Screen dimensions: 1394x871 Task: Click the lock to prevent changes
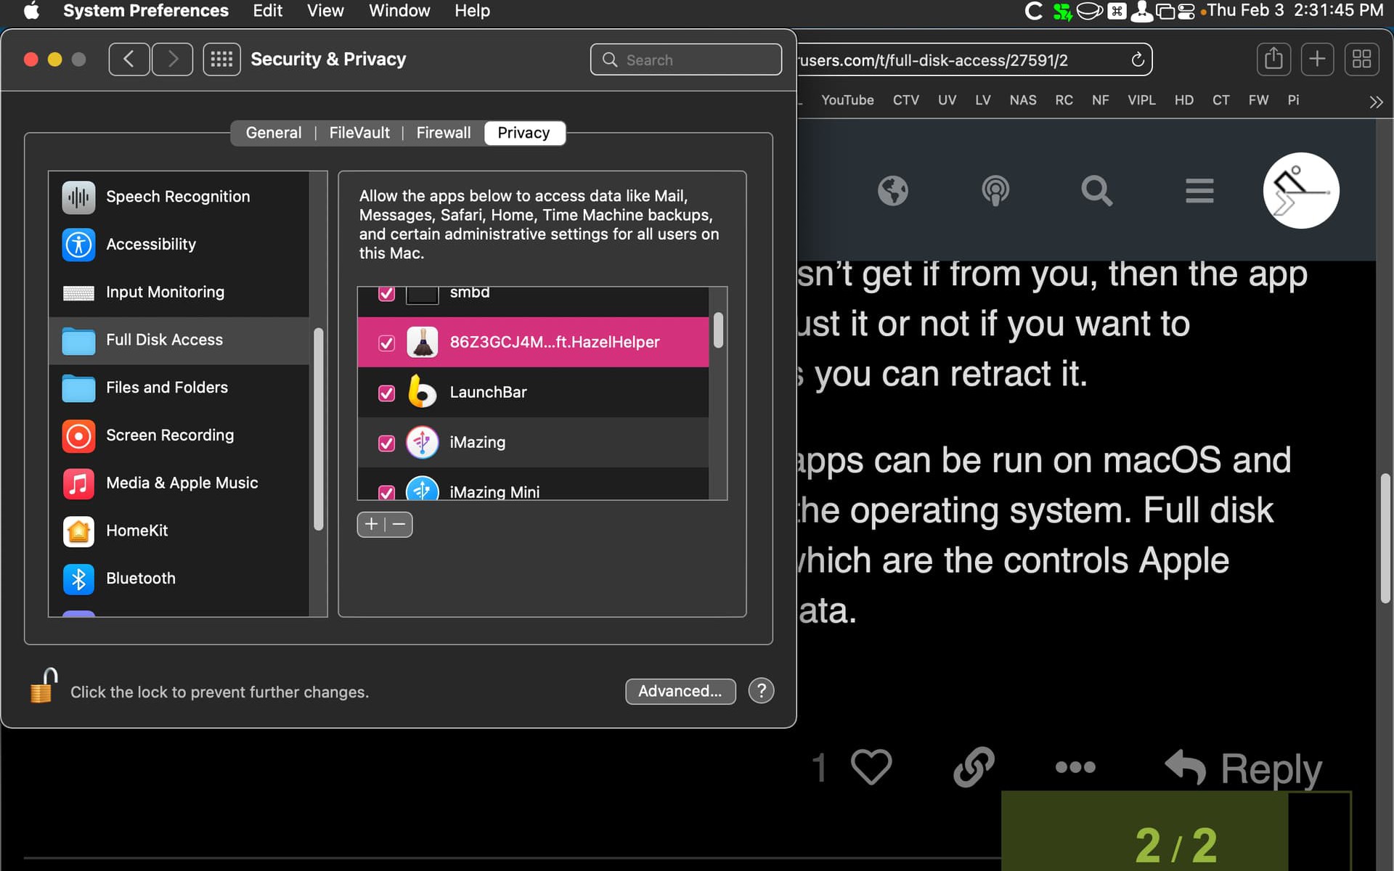[x=44, y=686]
